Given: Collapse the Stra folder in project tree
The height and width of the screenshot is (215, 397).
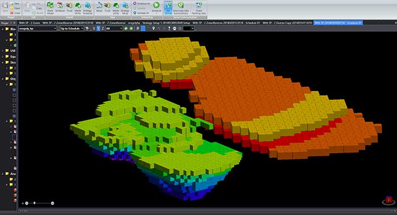Looking at the screenshot, I should click(x=3, y=62).
